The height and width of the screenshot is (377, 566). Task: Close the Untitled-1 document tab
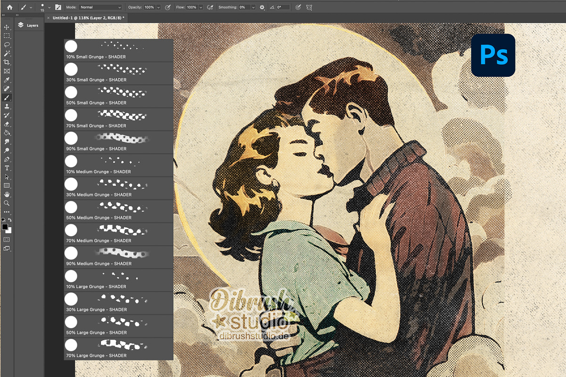click(x=49, y=17)
